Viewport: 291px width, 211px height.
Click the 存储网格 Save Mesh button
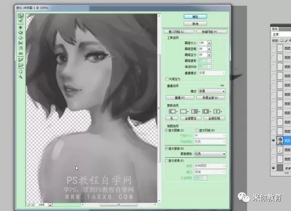coord(211,32)
